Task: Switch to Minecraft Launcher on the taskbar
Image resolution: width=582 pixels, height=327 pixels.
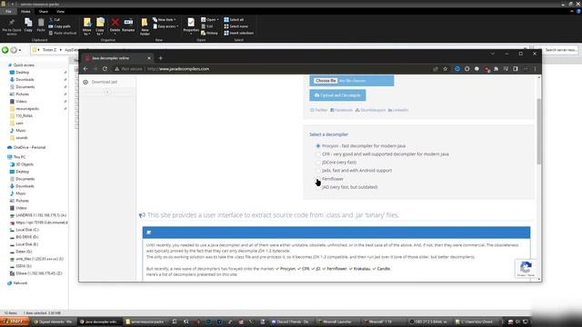Action: pyautogui.click(x=337, y=322)
